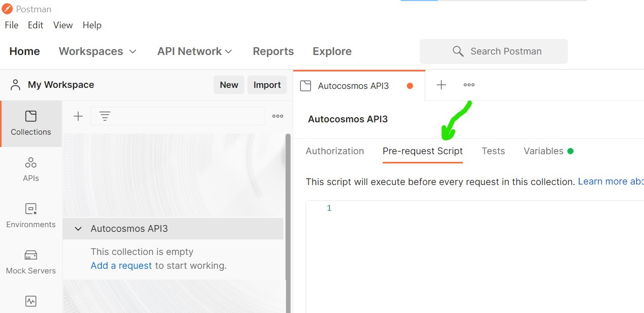Open the Edit menu
Screen dimensions: 644x313
[x=35, y=25]
